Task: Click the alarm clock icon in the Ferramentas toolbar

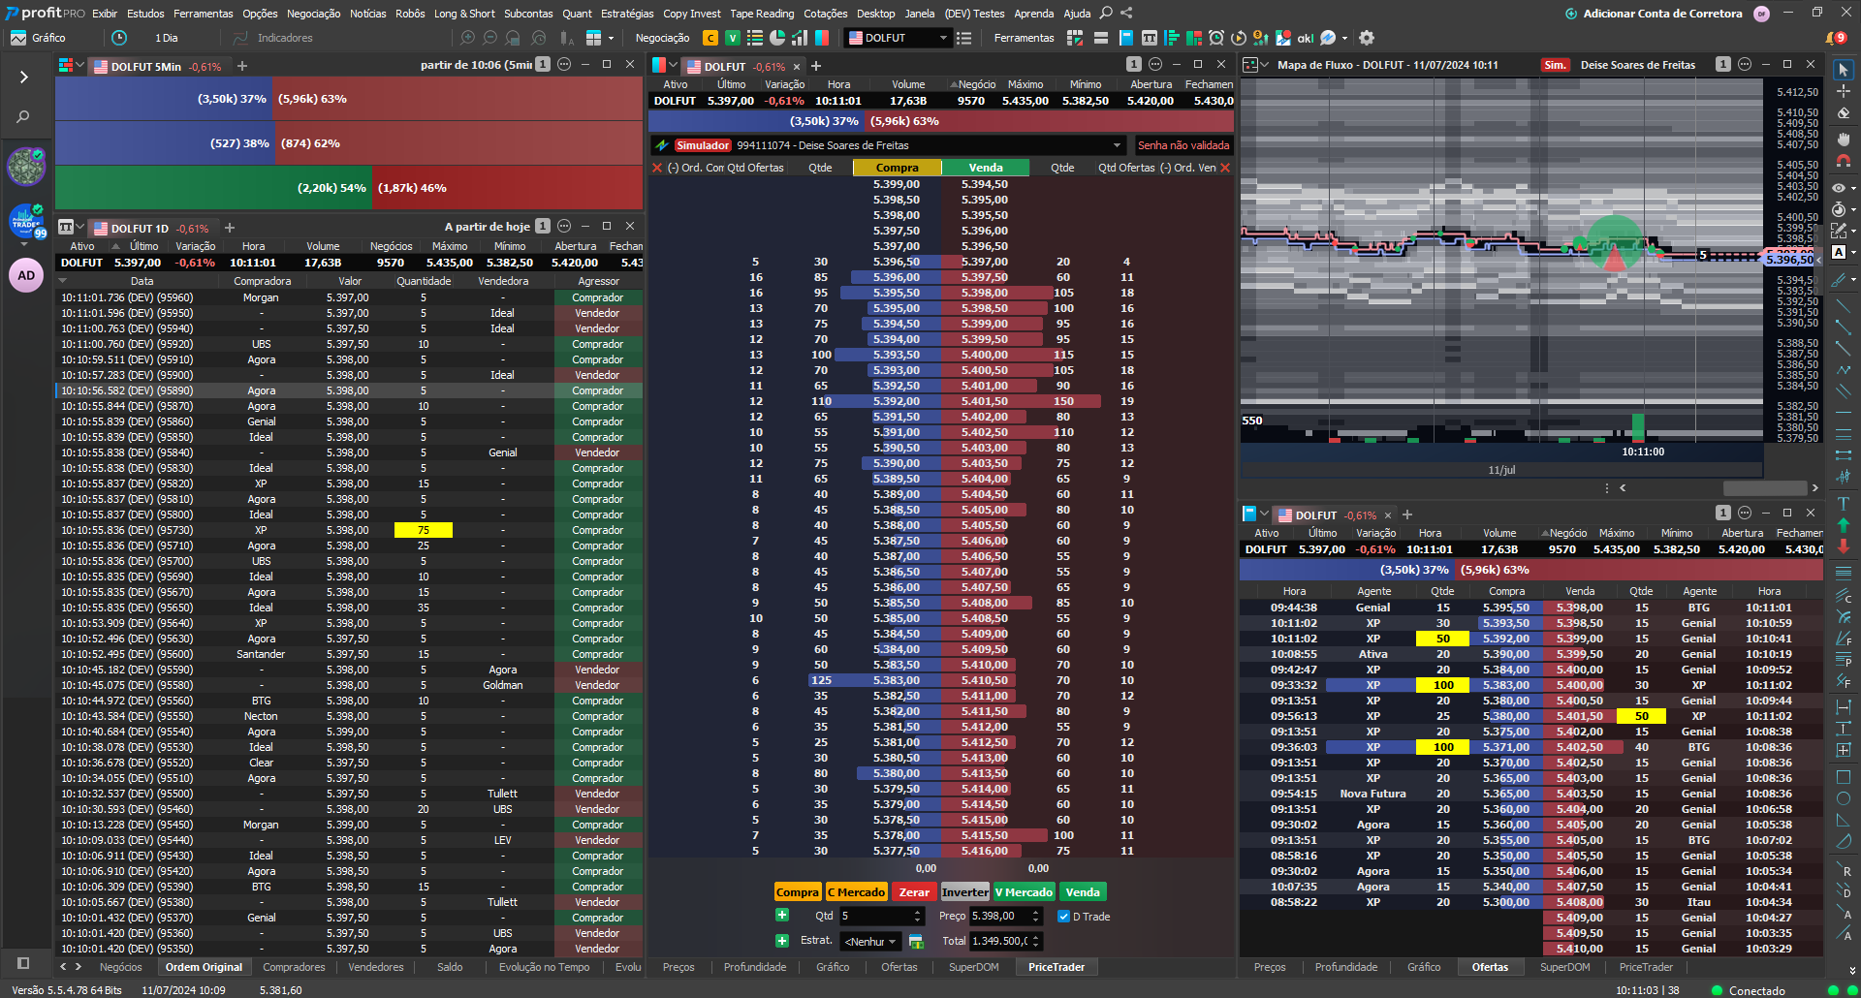Action: (x=1216, y=38)
